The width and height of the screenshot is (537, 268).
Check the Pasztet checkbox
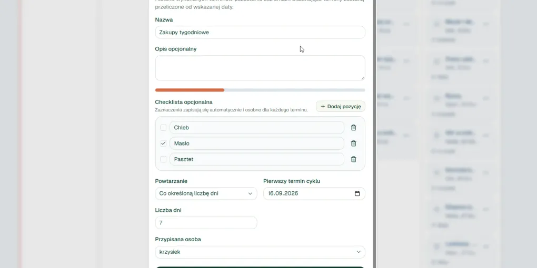[163, 159]
